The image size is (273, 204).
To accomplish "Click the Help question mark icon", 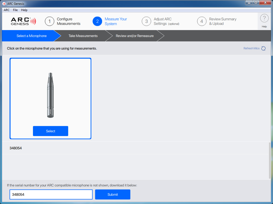I will 264,18.
